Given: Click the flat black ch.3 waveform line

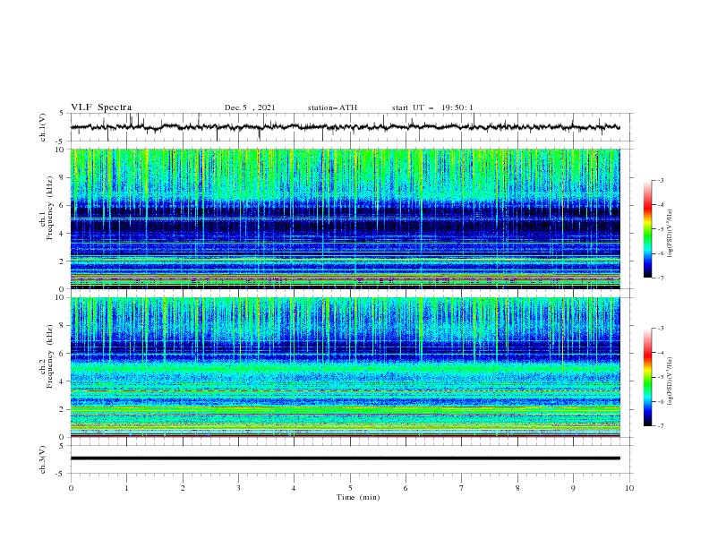Looking at the screenshot, I should click(x=345, y=458).
